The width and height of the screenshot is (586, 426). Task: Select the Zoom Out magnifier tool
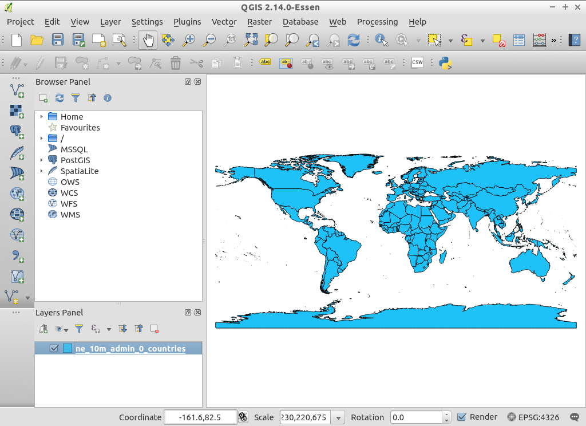coord(209,40)
